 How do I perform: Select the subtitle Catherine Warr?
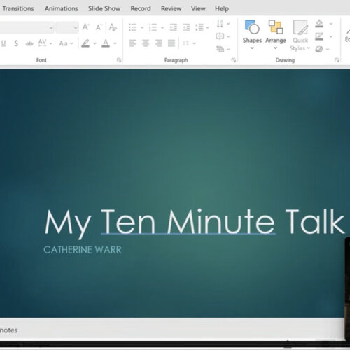point(83,250)
